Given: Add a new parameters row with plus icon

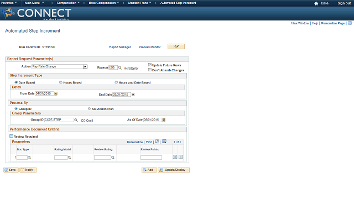Looking at the screenshot, I should (x=175, y=157).
